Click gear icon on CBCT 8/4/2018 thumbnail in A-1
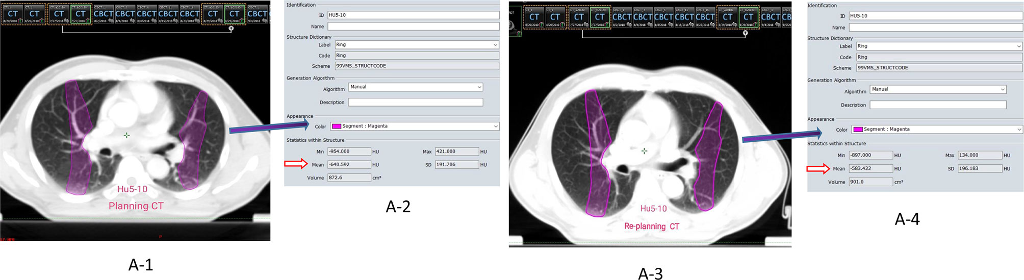1024x280 pixels. (x=133, y=20)
